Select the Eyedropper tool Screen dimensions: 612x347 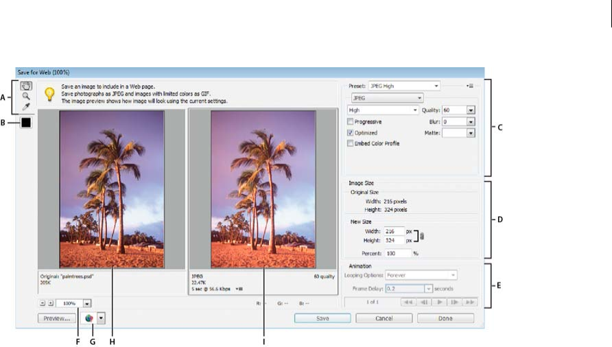[x=26, y=106]
